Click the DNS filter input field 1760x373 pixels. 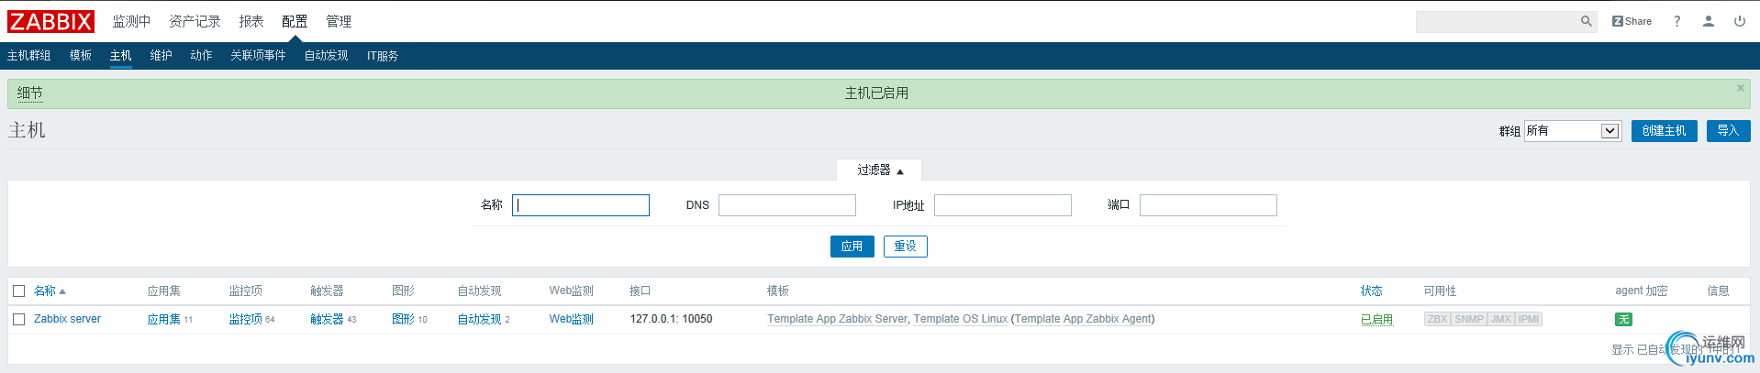pyautogui.click(x=786, y=205)
